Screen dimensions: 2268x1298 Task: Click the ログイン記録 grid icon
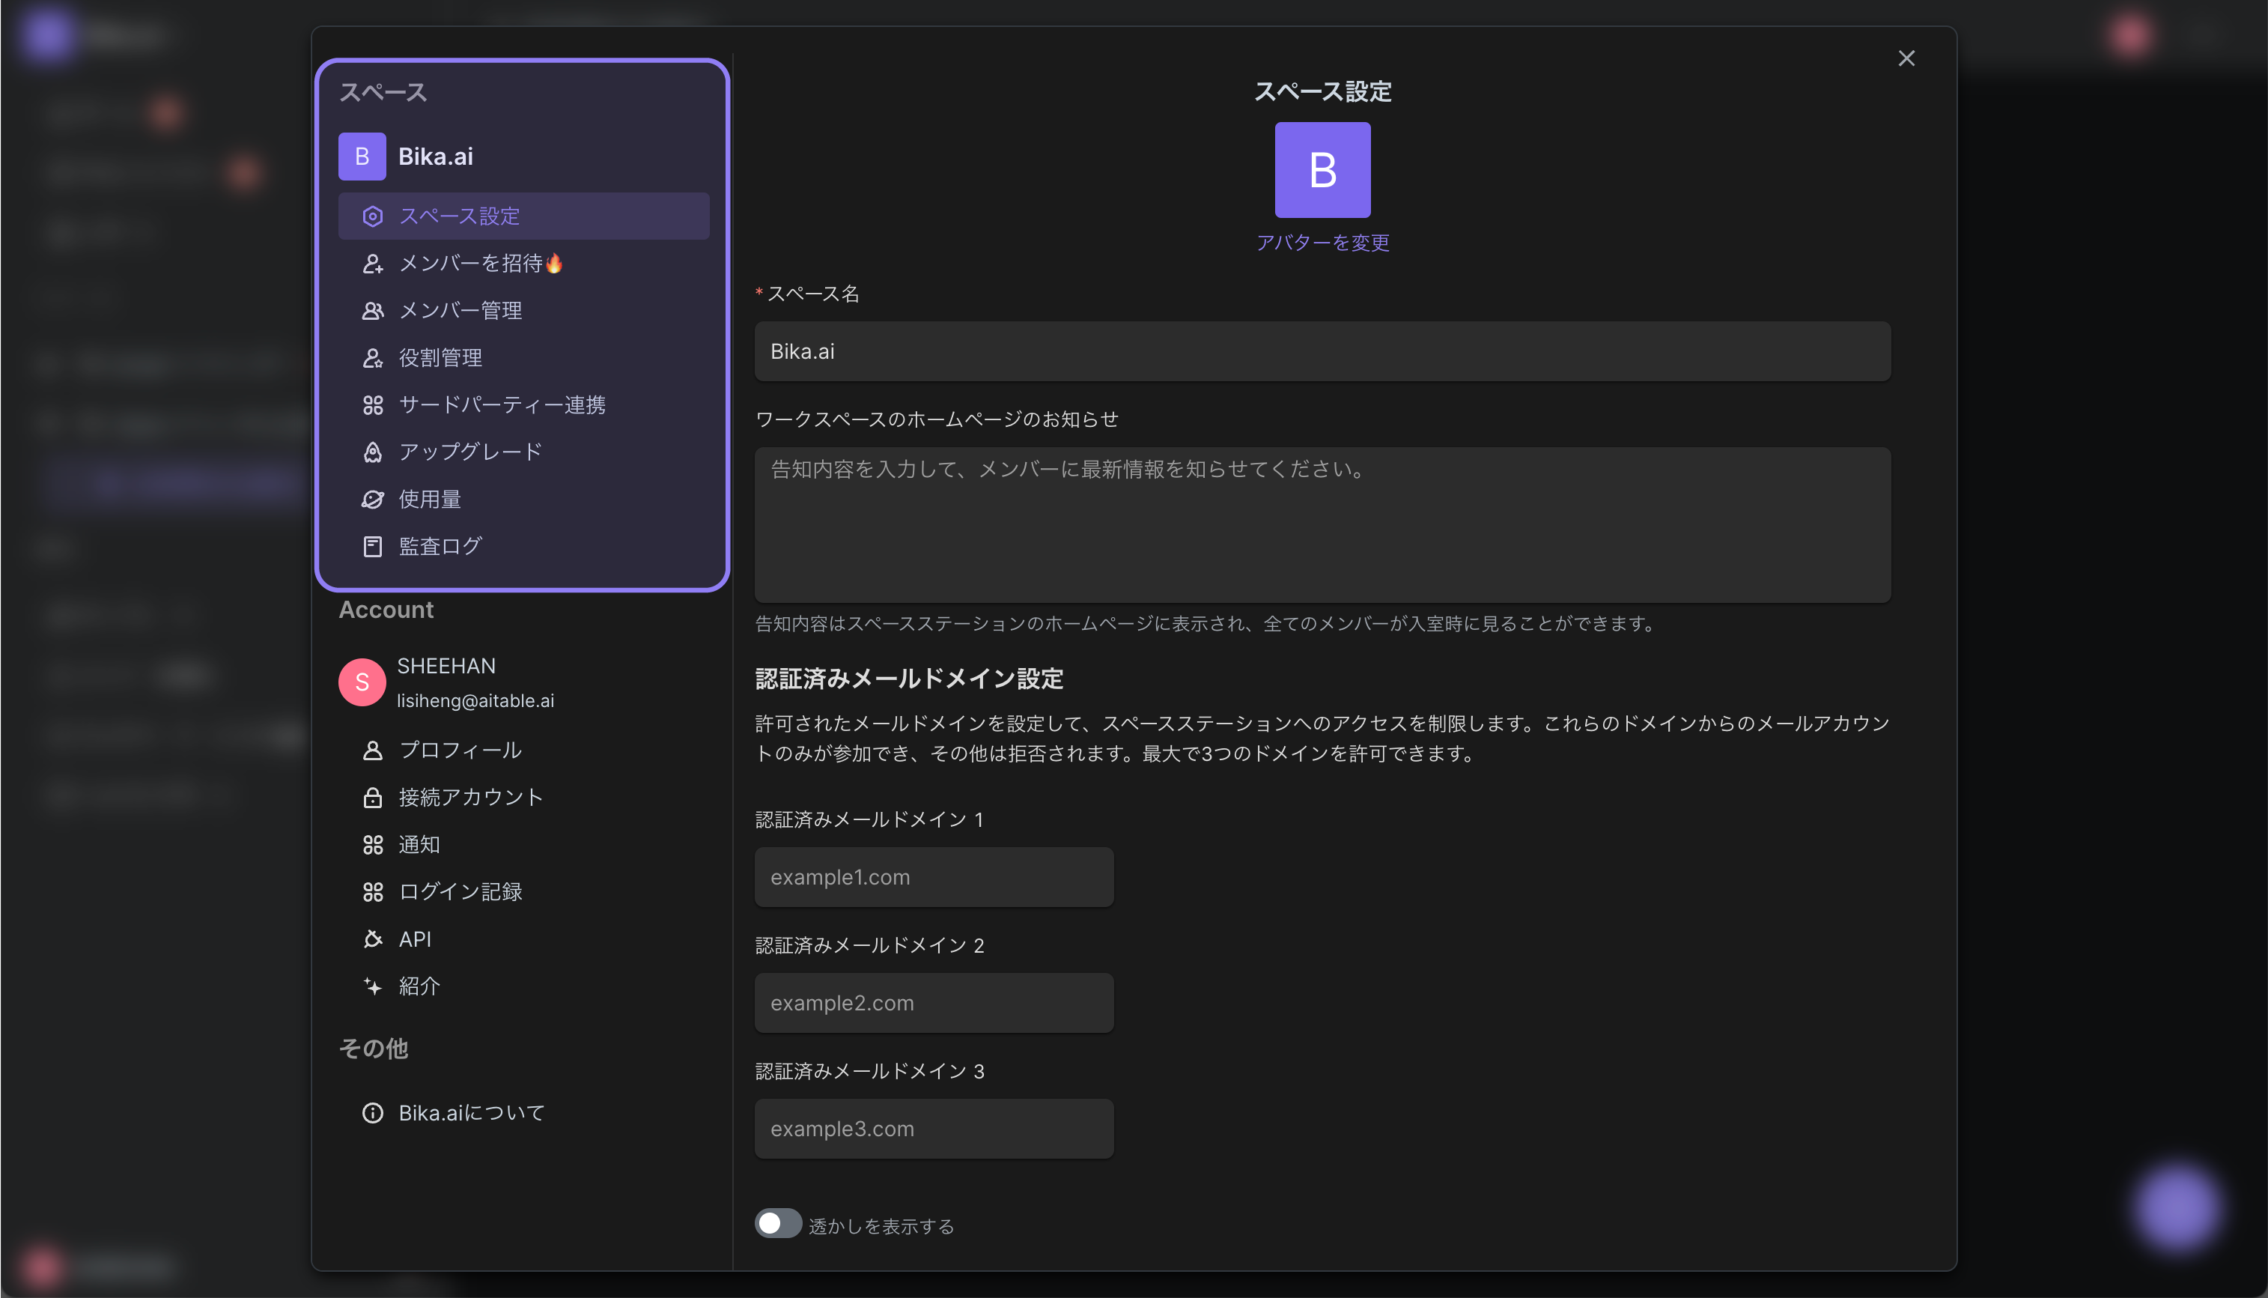(372, 892)
